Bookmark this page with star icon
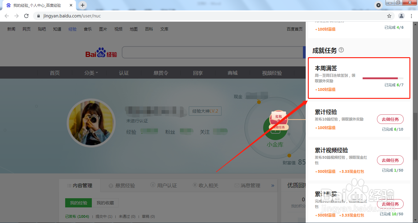Image resolution: width=418 pixels, height=223 pixels. 389,16
